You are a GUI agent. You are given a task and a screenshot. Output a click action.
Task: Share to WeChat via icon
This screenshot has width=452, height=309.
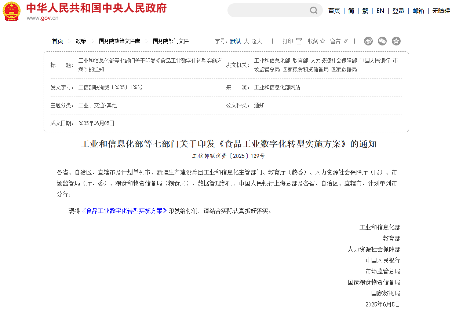(382, 41)
